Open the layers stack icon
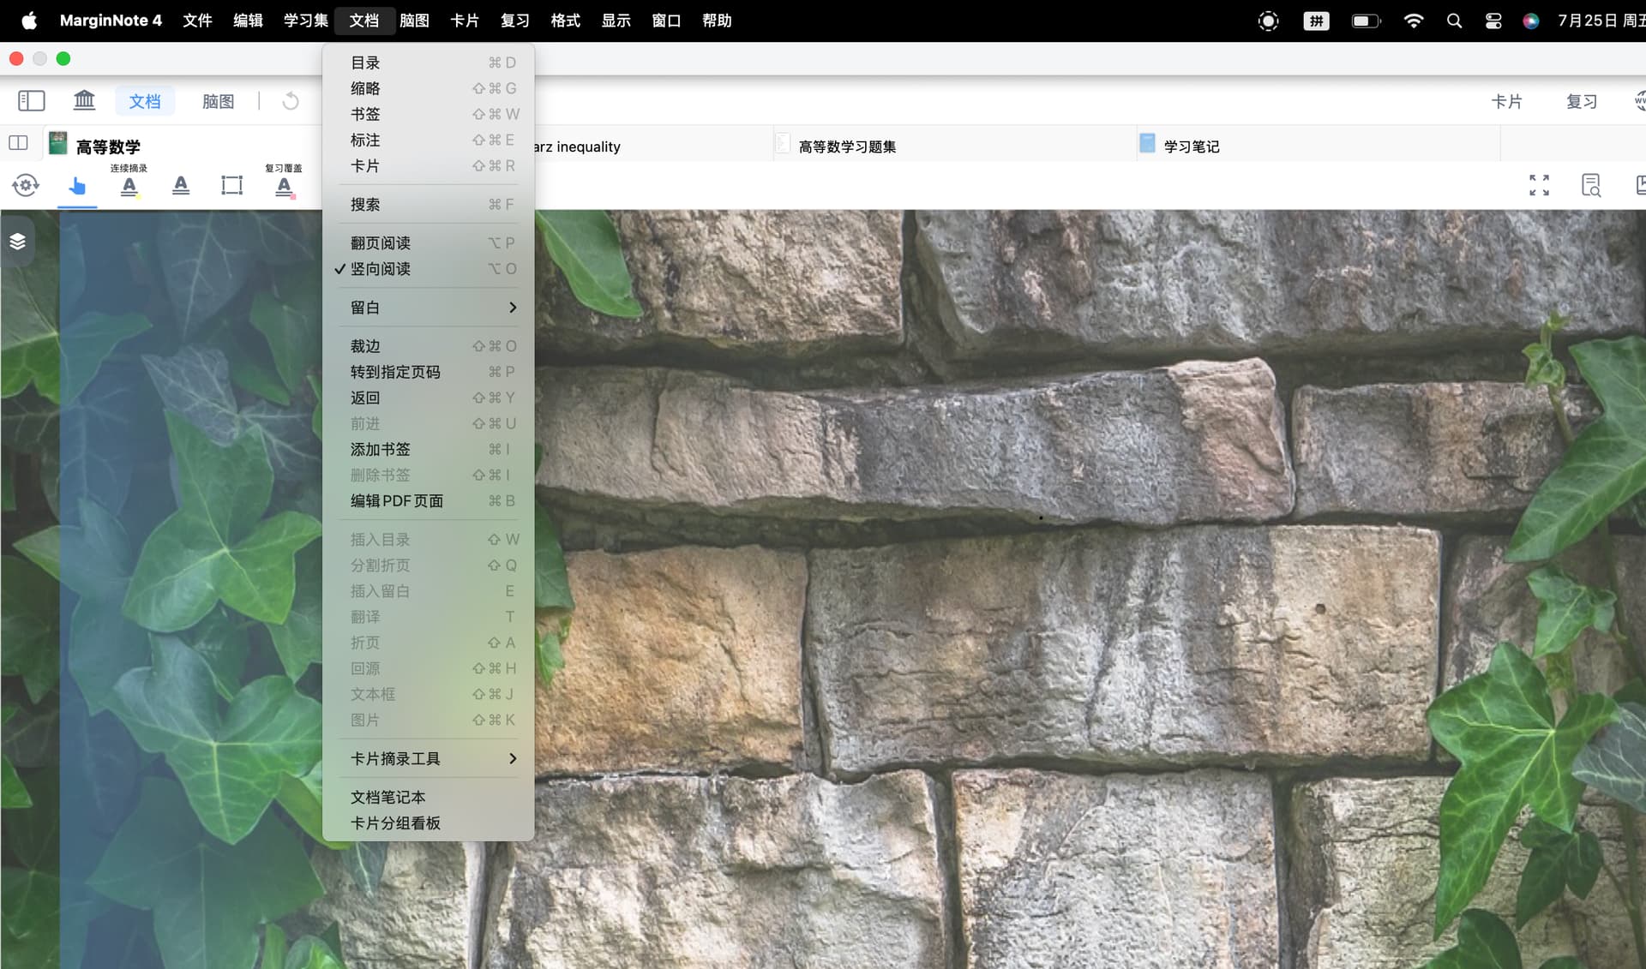This screenshot has width=1646, height=969. coord(17,242)
